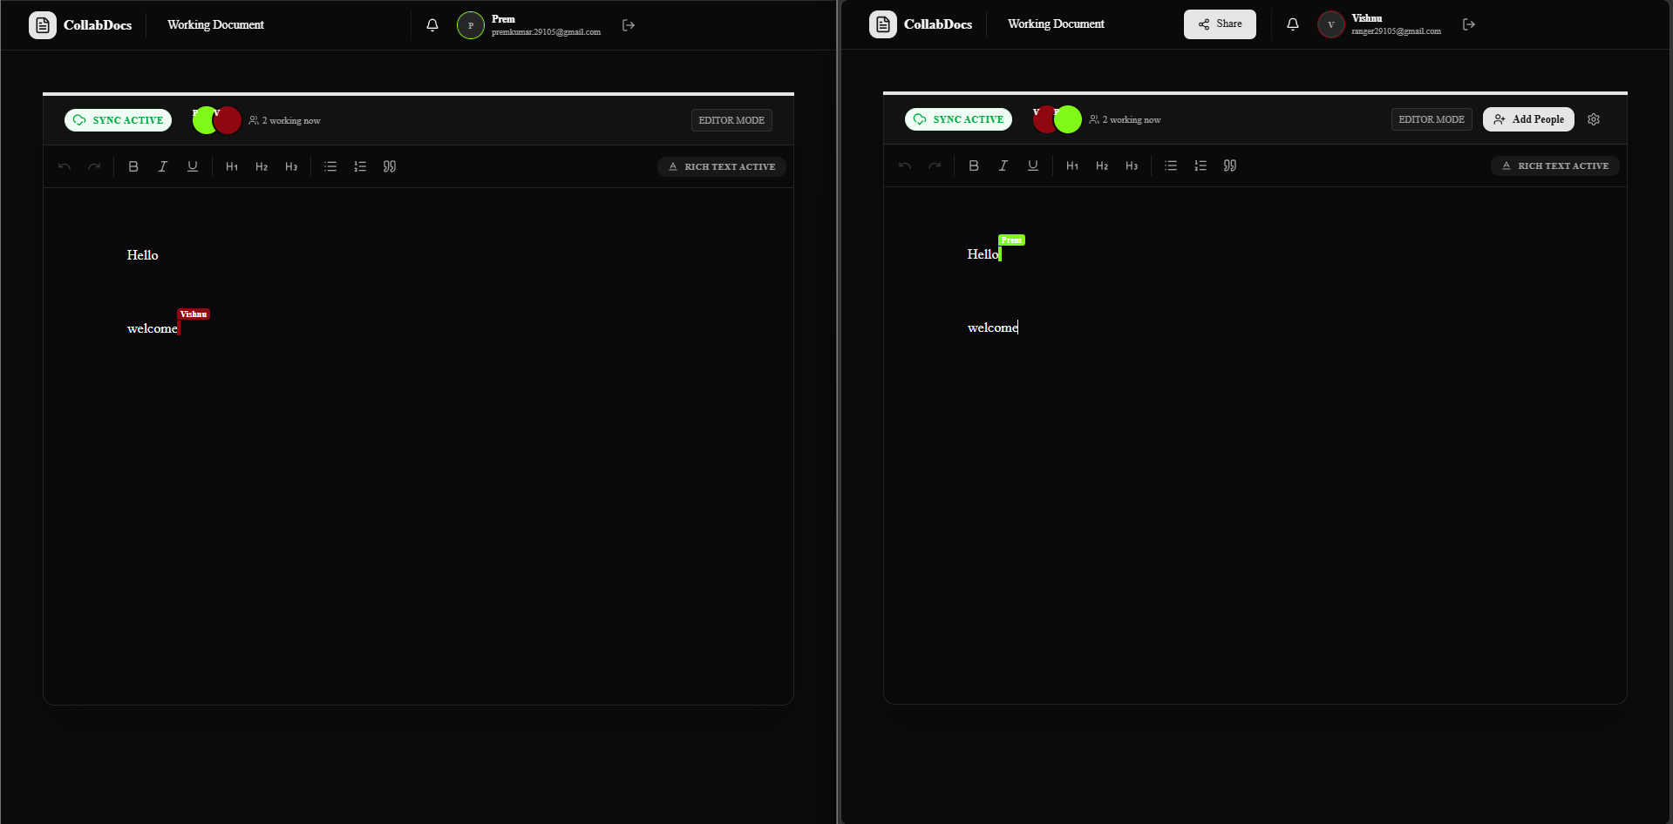The image size is (1673, 824).
Task: Apply Heading 3 in the left (Prem) editor
Action: [291, 166]
